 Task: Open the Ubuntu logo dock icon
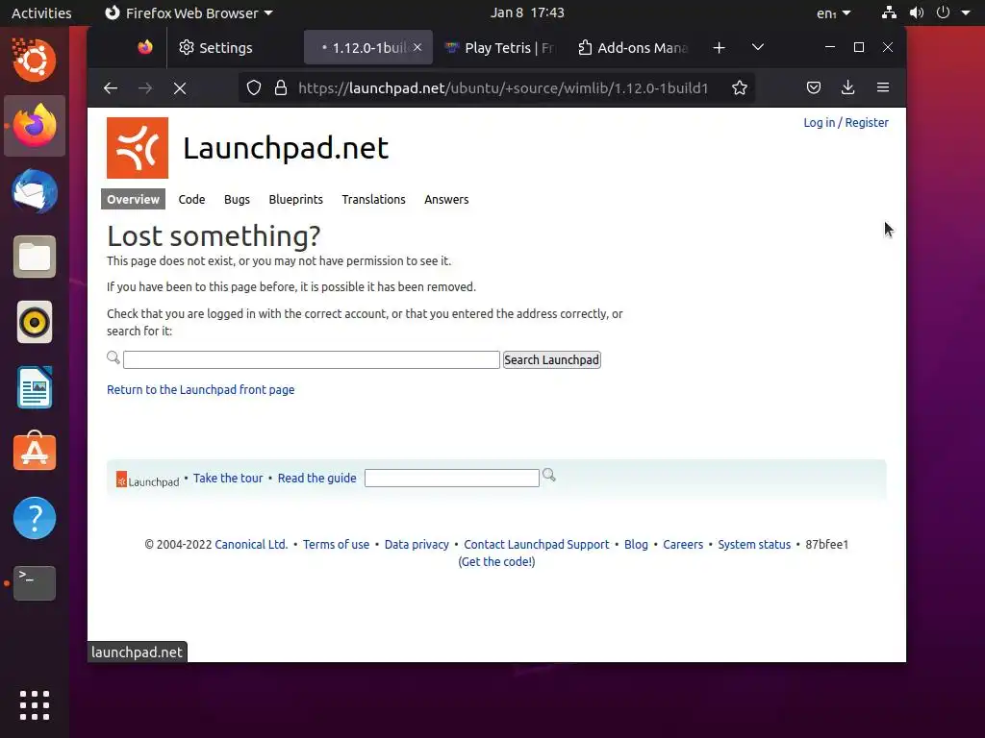tap(35, 60)
